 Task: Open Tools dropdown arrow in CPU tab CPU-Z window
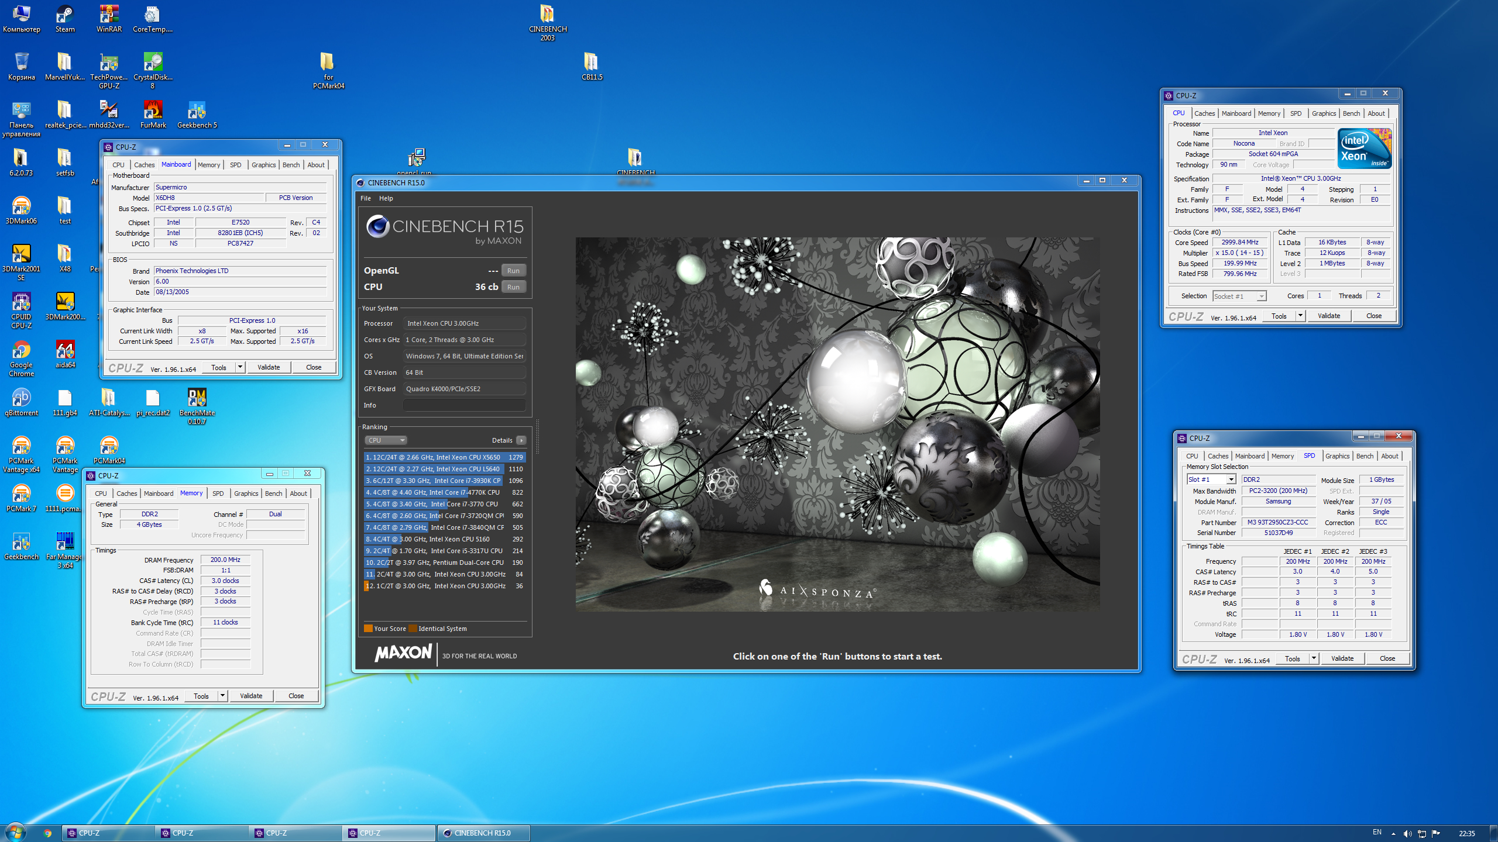[1300, 316]
